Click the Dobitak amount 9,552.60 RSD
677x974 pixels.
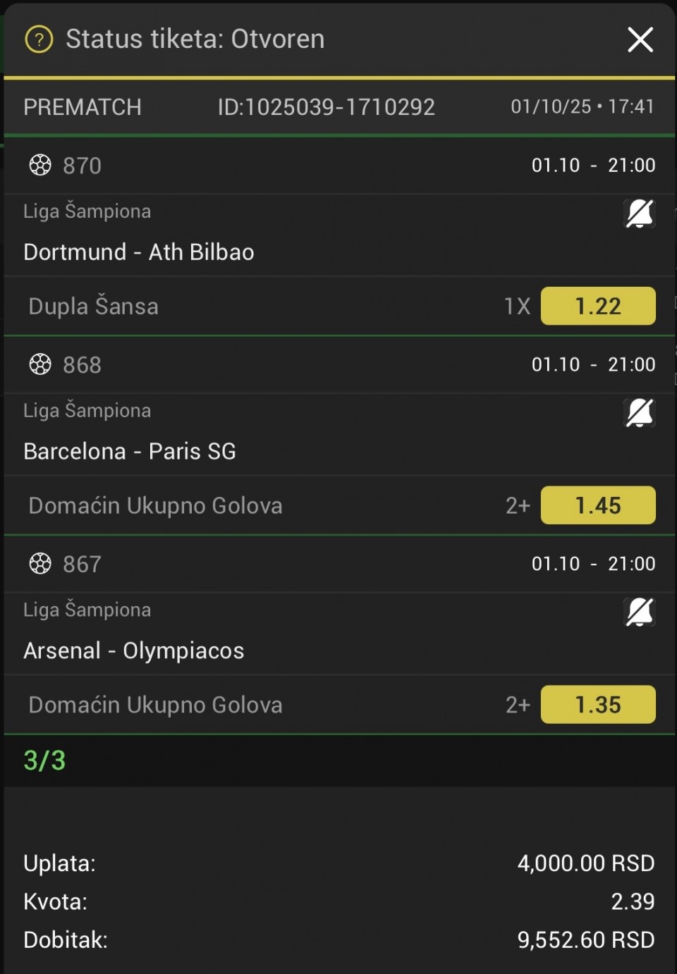[585, 939]
